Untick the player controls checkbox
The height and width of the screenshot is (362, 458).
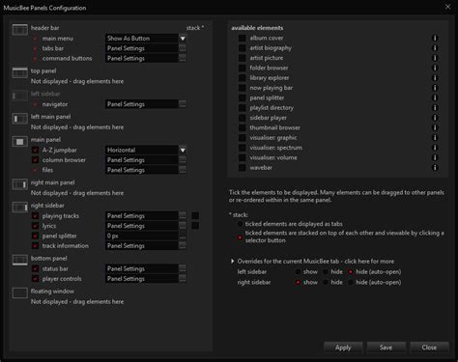(35, 279)
